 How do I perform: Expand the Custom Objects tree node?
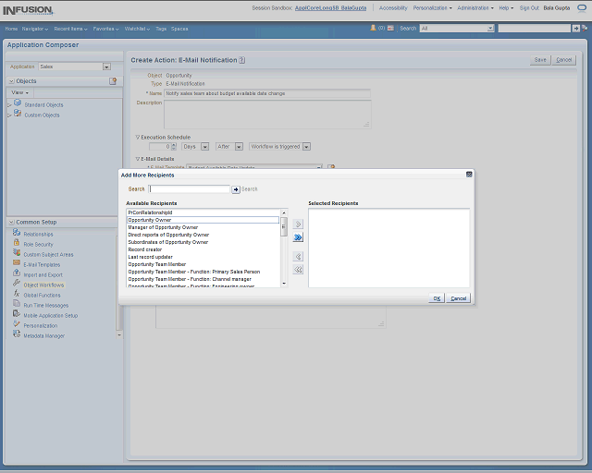(9, 115)
